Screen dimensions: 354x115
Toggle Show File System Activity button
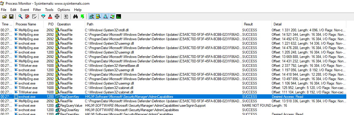(98, 17)
